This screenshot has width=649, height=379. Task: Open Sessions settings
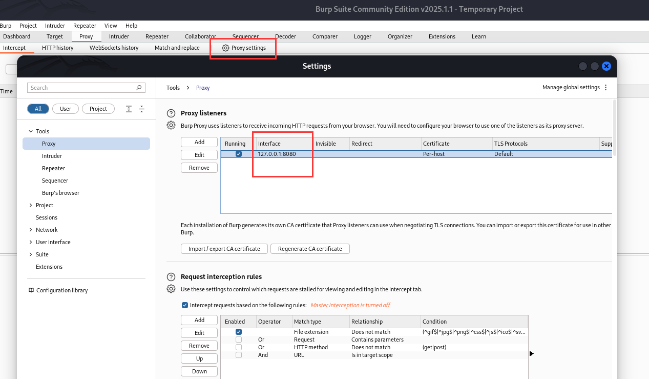pyautogui.click(x=47, y=217)
